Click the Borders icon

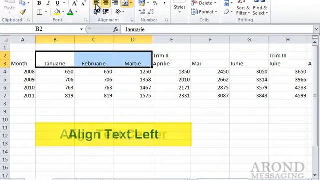[x=40, y=12]
